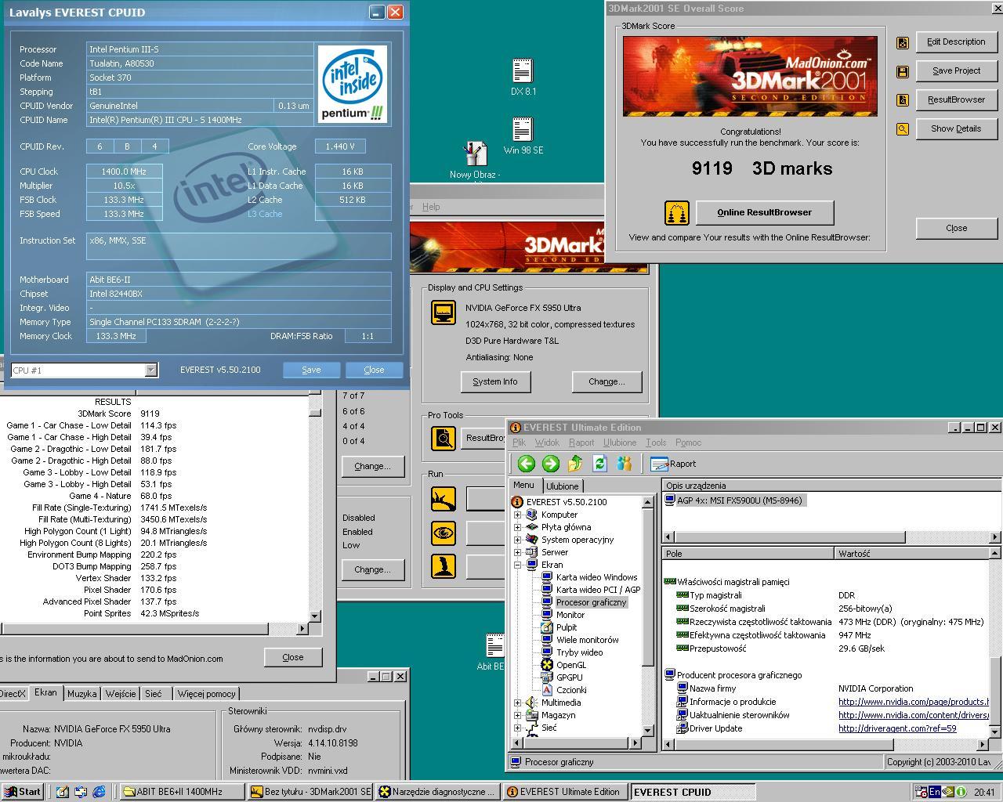Viewport: 1003px width, 802px height.
Task: Click the Benchmark run icon in 3DMark
Action: (x=444, y=499)
